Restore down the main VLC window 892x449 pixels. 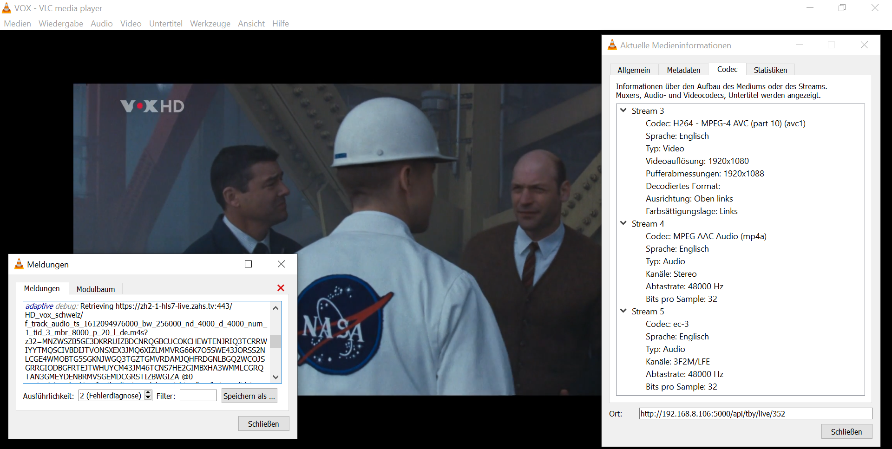842,8
